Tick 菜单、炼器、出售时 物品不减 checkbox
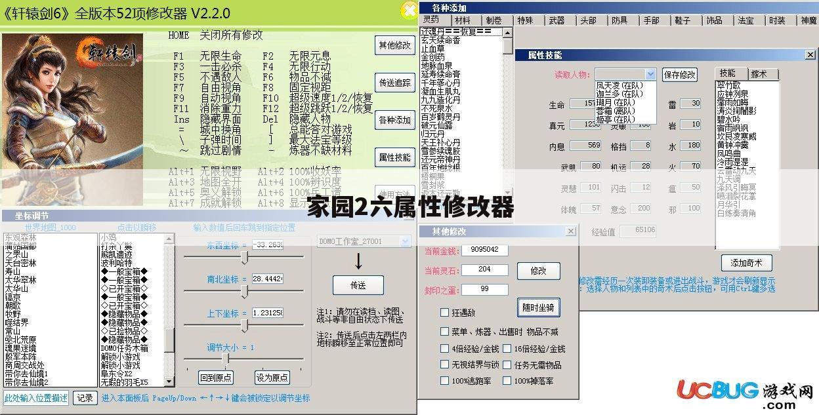 pos(445,332)
